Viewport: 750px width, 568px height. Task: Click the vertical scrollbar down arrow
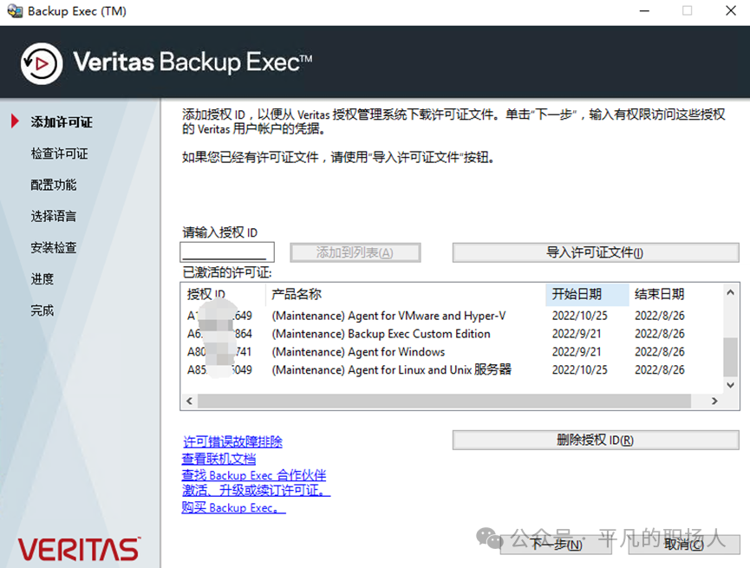(x=732, y=384)
